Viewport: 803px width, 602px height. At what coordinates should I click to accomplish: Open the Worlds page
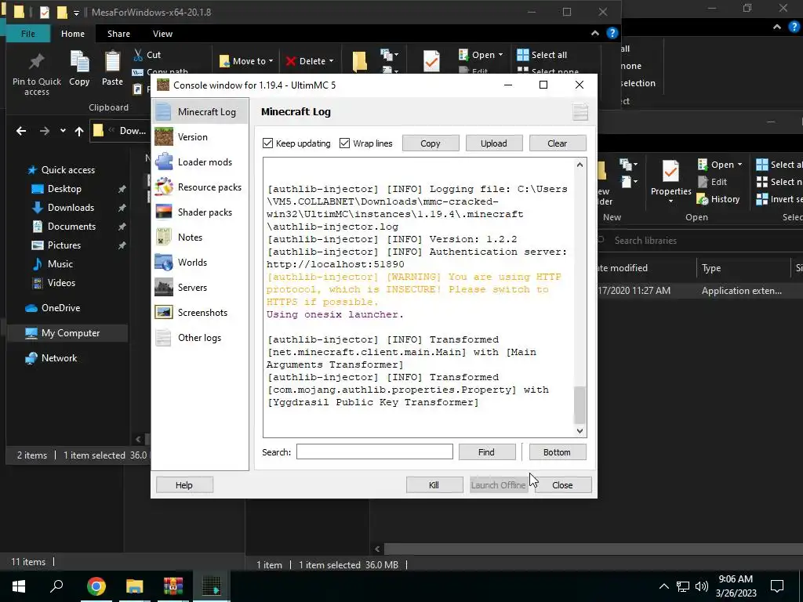click(200, 262)
